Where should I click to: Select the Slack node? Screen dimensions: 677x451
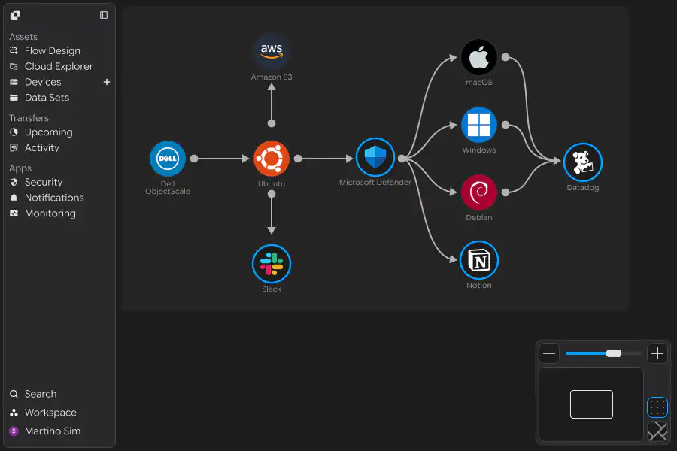click(272, 264)
